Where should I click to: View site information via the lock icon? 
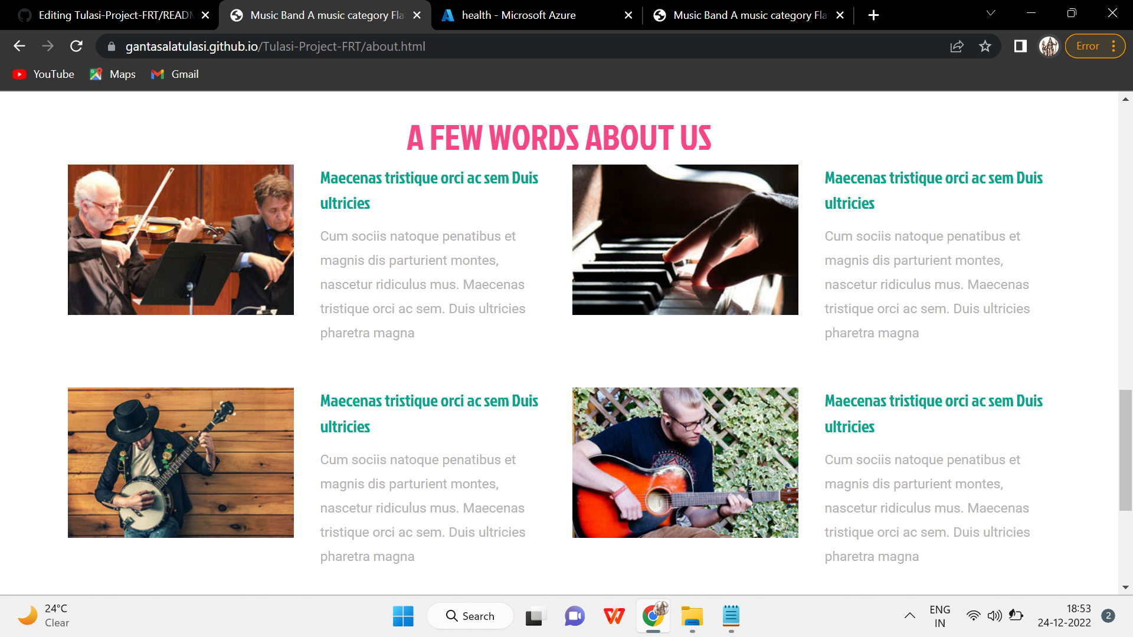pyautogui.click(x=112, y=46)
